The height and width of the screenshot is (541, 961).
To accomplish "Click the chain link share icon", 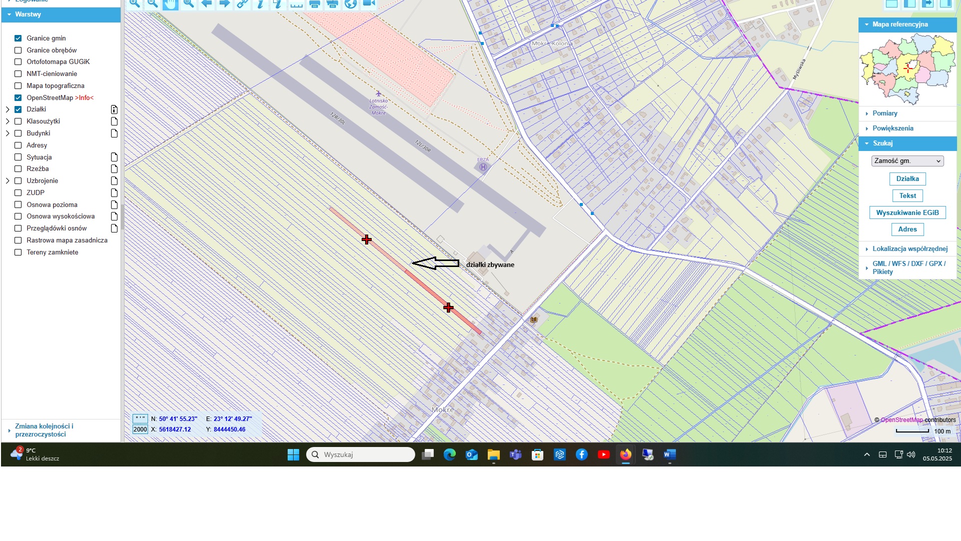I will pos(243,3).
